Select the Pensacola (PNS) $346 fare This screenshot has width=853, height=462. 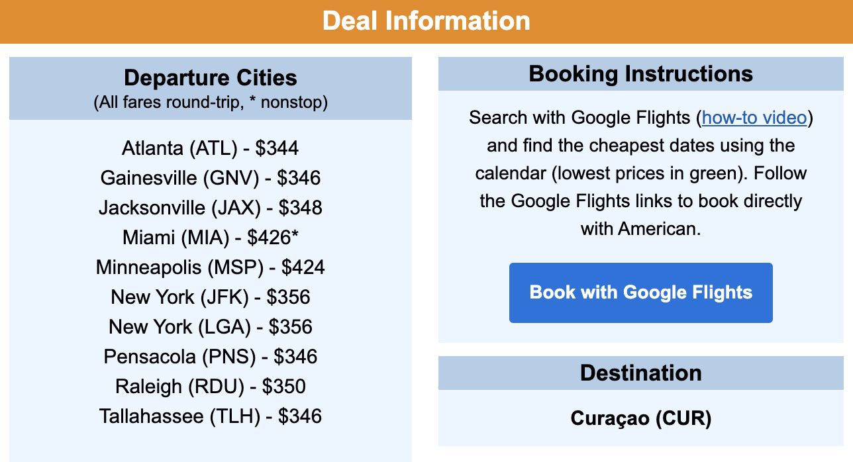(210, 357)
